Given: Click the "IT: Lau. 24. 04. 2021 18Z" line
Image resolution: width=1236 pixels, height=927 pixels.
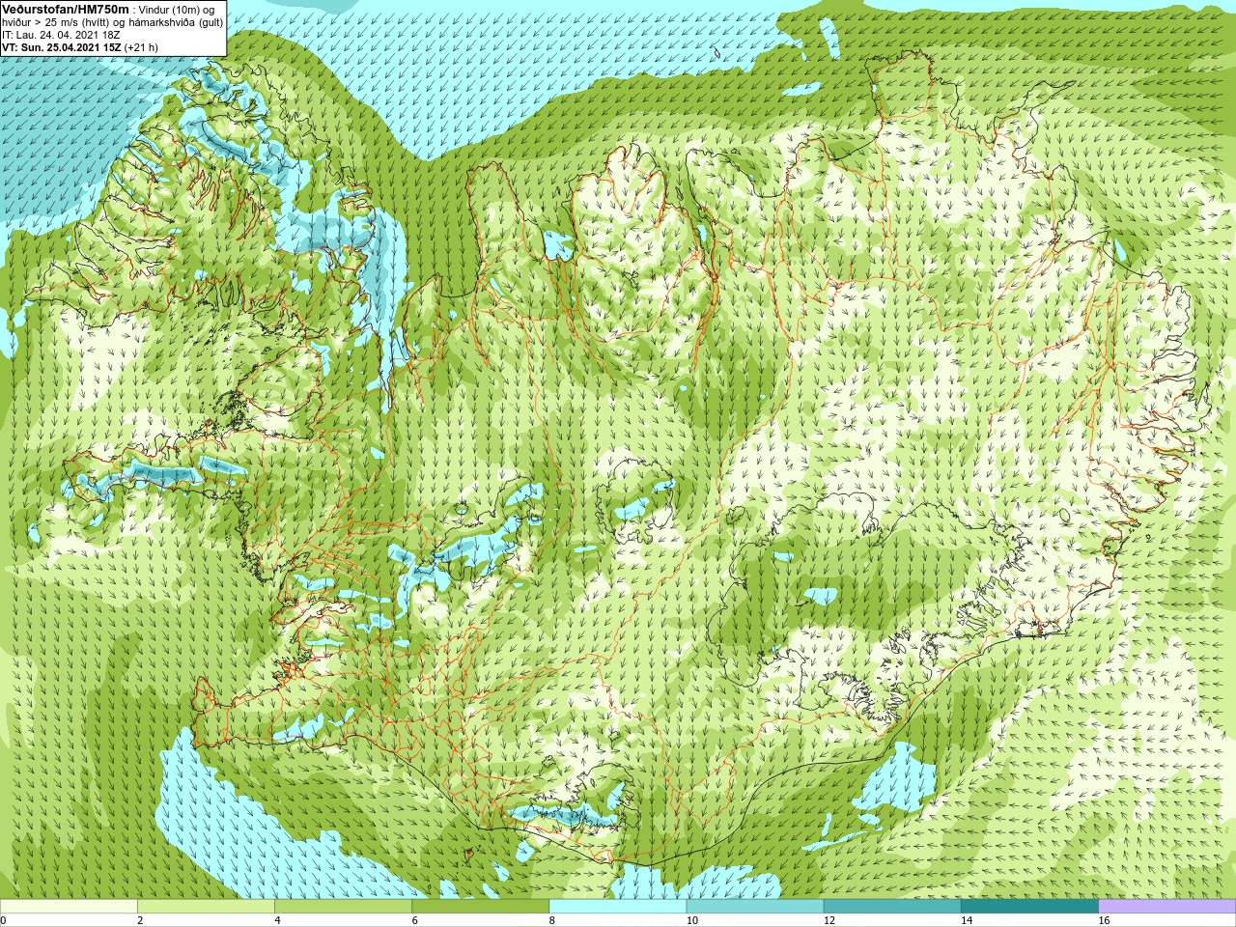Looking at the screenshot, I should 61,35.
